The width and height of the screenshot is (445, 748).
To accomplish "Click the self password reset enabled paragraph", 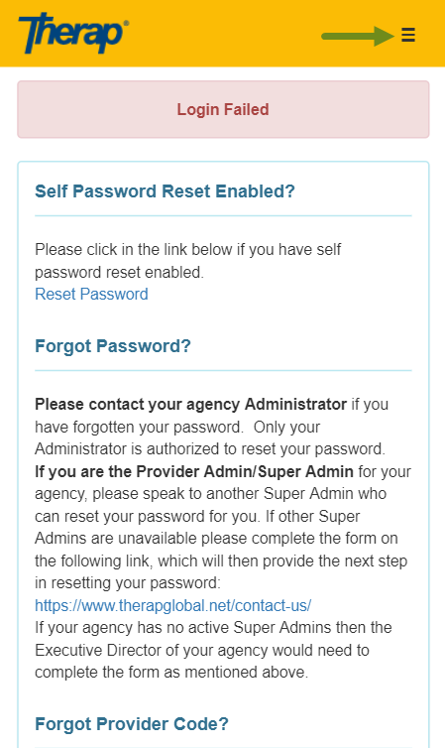I will point(187,261).
